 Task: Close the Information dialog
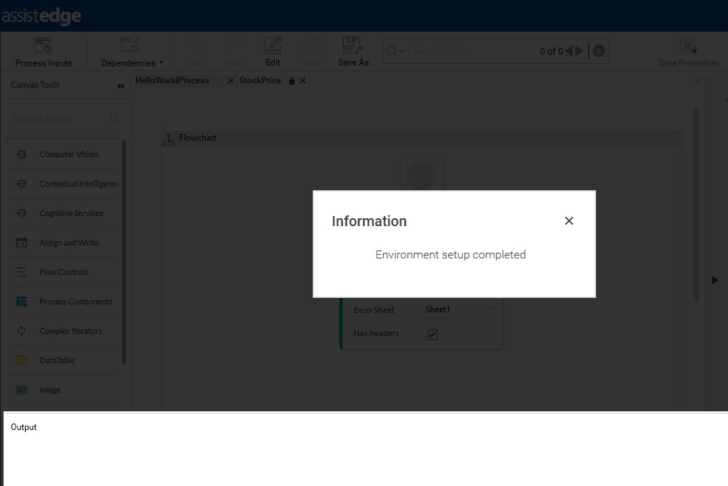(569, 221)
